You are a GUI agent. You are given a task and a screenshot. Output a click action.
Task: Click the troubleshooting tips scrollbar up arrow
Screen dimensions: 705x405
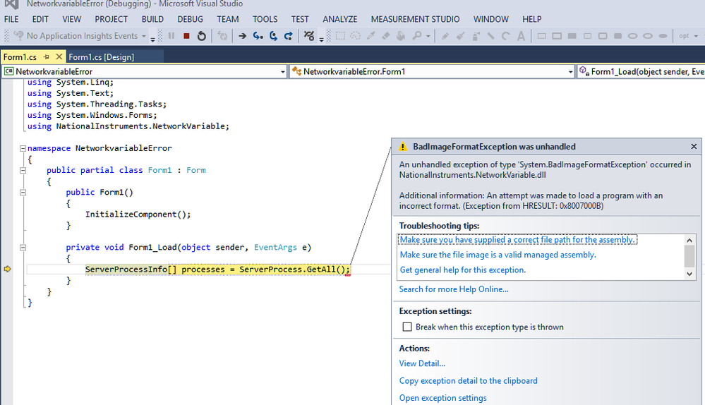[689, 240]
